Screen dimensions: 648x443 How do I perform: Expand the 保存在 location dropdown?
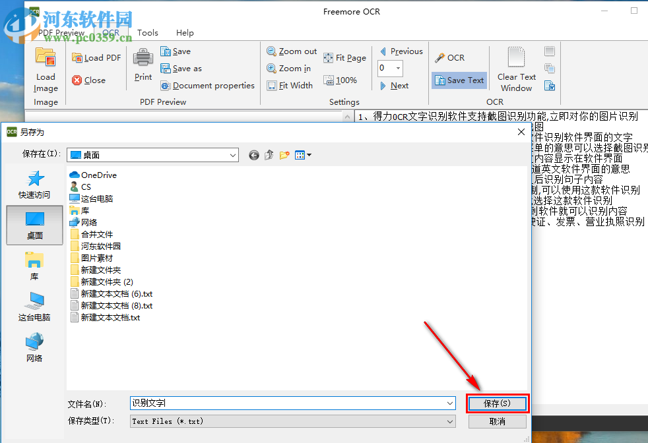pos(233,155)
